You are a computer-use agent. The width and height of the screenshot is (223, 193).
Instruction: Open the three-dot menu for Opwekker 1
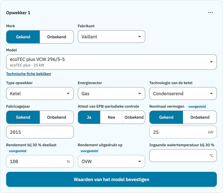pos(210,13)
